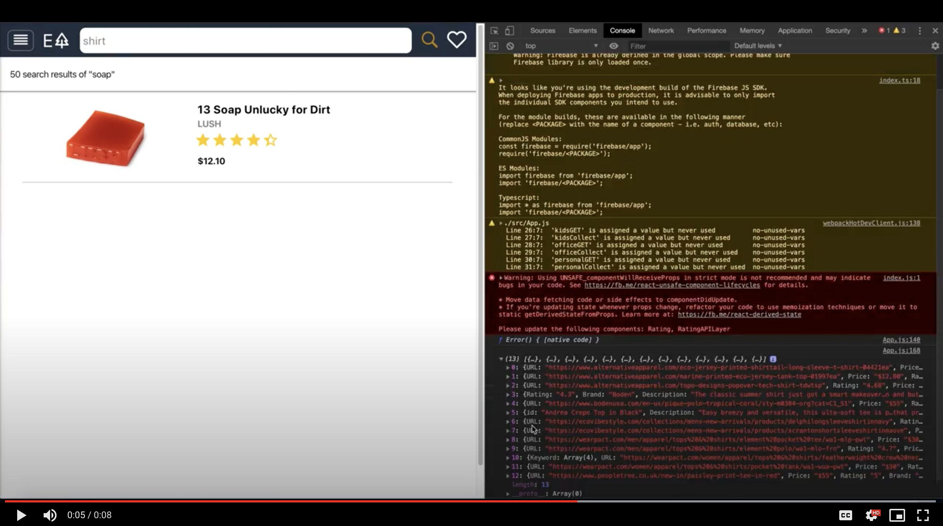
Task: Mute the video volume
Action: [x=50, y=515]
